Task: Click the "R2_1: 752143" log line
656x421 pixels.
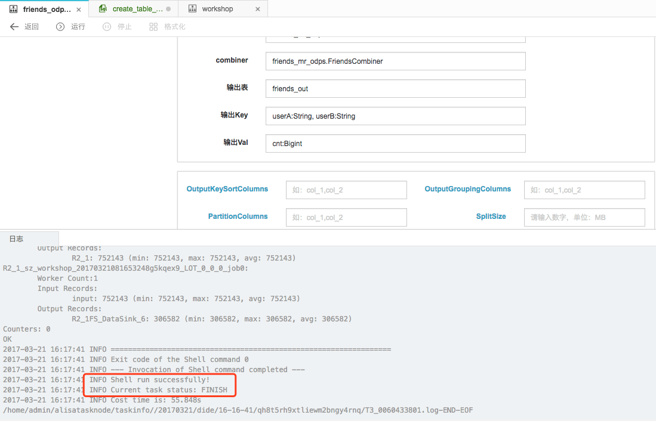Action: (184, 258)
